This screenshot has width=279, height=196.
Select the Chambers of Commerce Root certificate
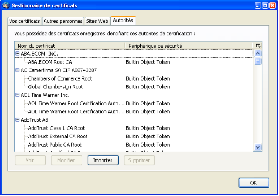(60, 78)
